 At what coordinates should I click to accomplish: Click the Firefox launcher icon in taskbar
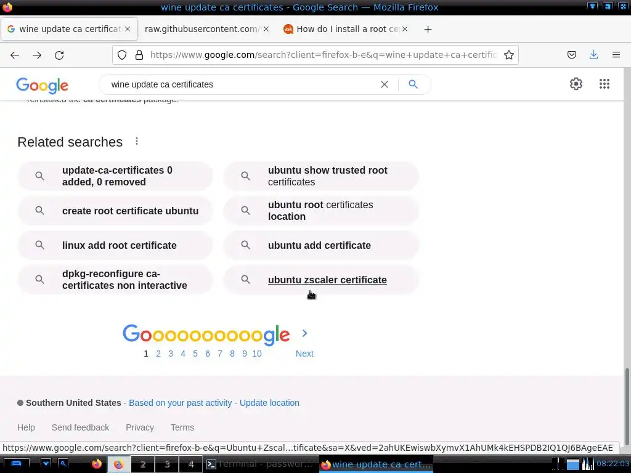[97, 464]
